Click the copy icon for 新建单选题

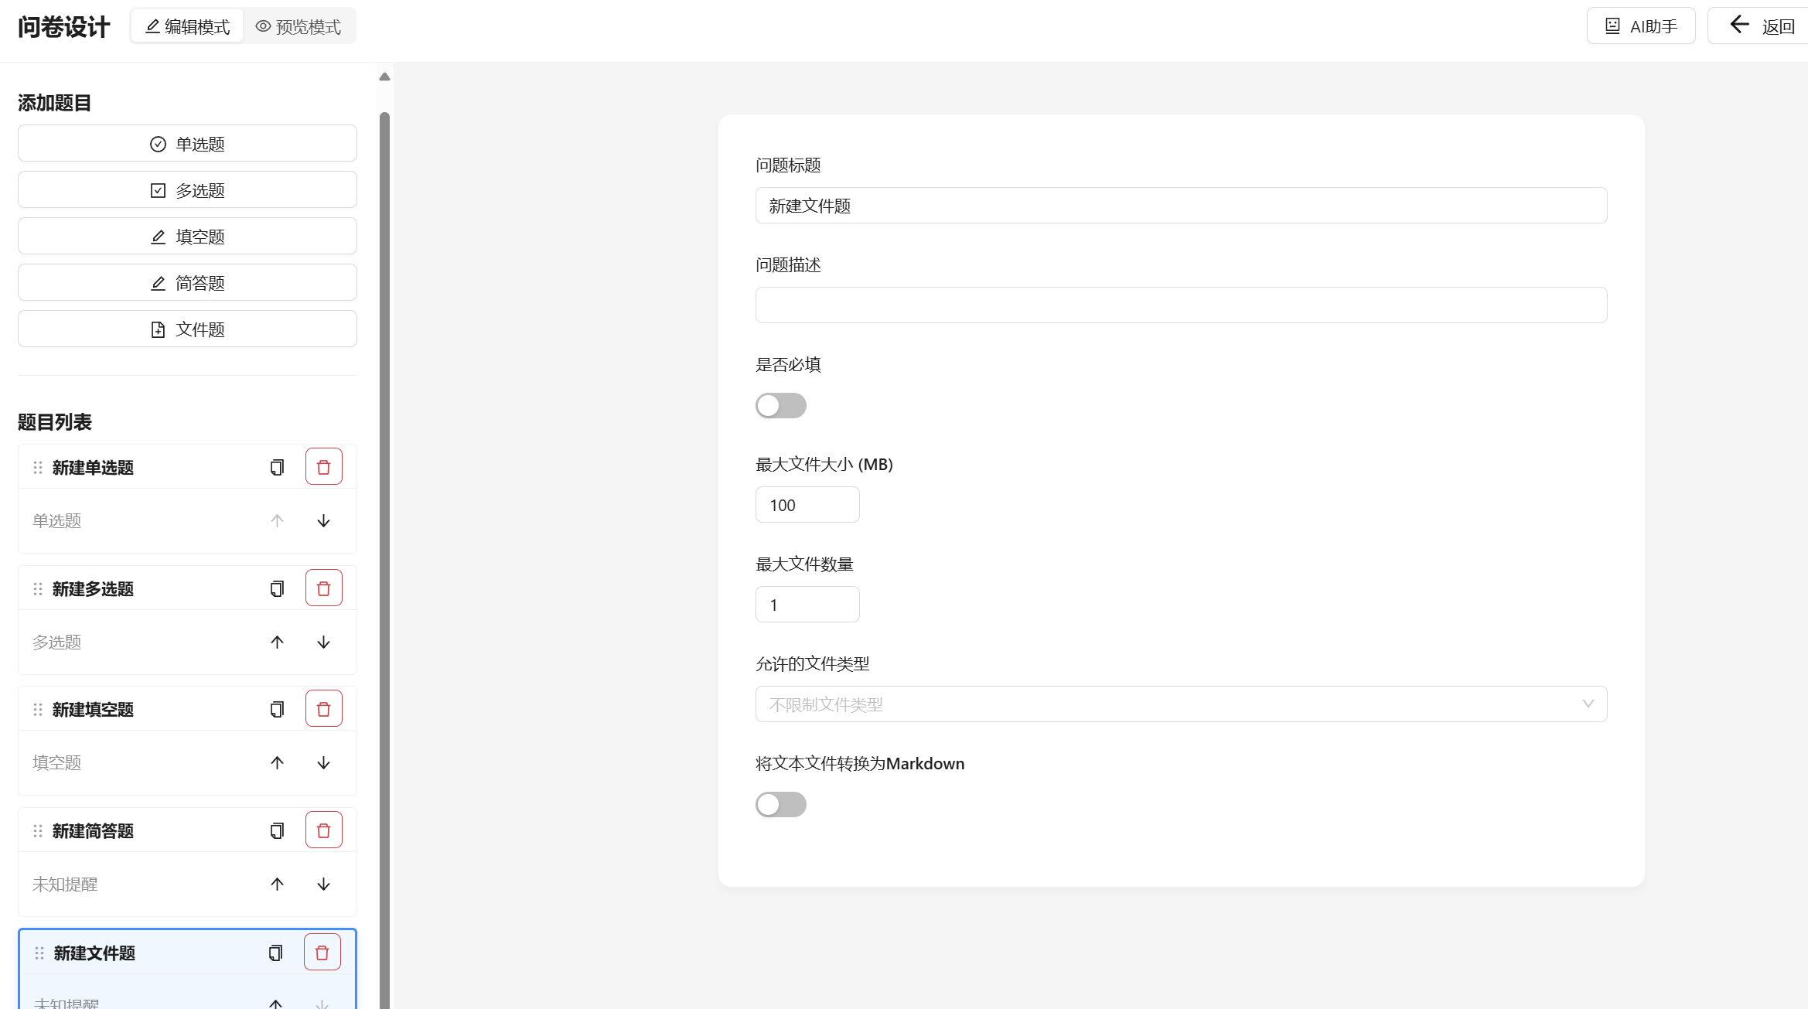(276, 467)
